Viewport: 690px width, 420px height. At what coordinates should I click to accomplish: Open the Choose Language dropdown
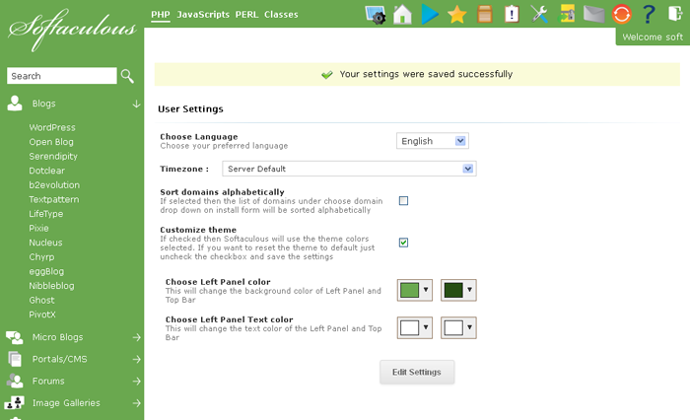click(432, 141)
